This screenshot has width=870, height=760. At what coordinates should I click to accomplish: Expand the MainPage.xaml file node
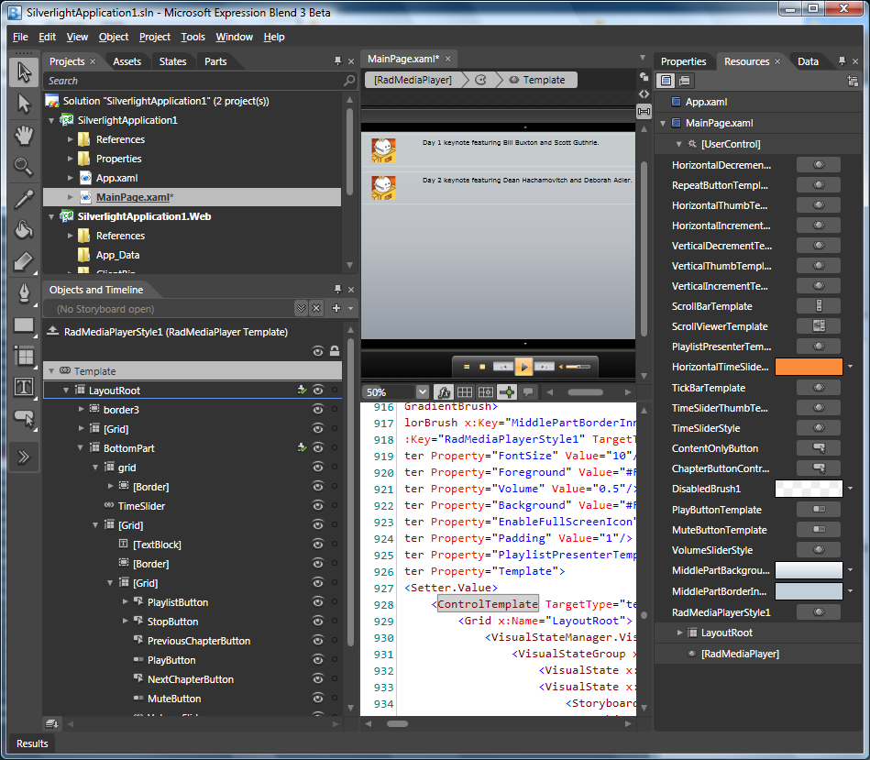[x=71, y=197]
